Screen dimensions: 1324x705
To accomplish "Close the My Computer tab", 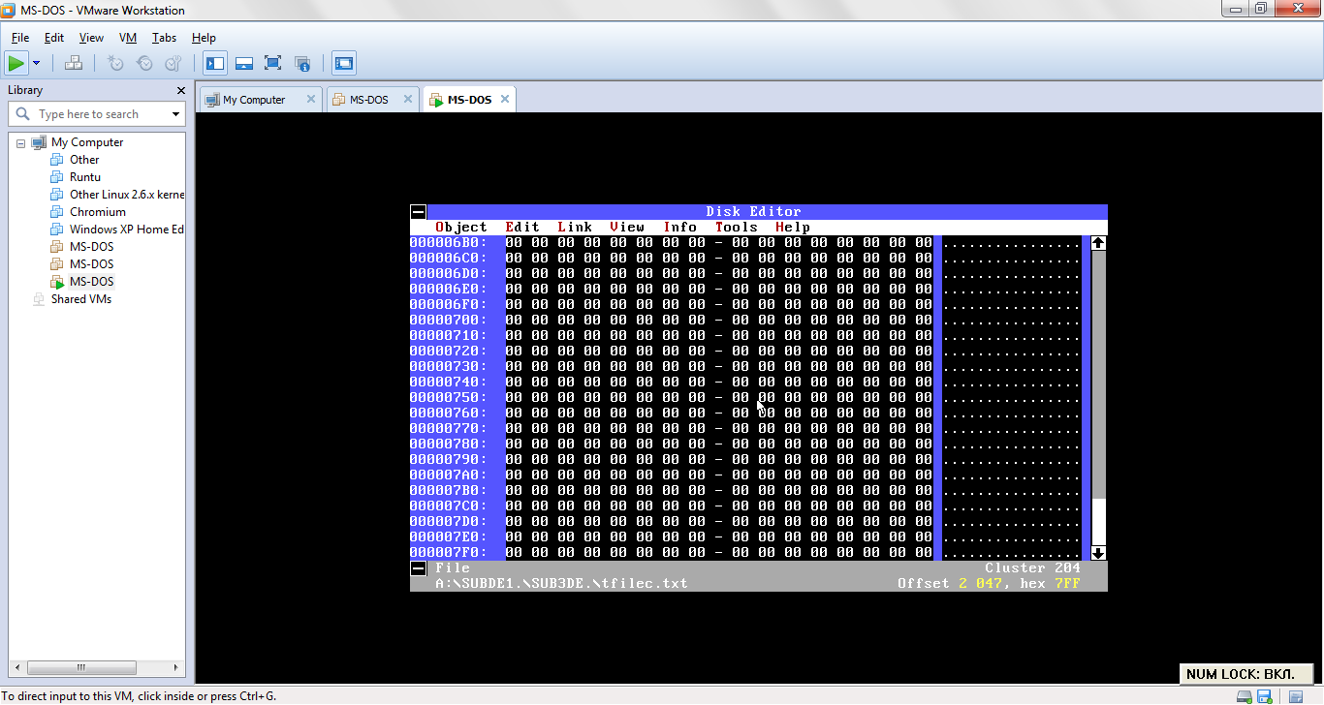I will point(311,99).
